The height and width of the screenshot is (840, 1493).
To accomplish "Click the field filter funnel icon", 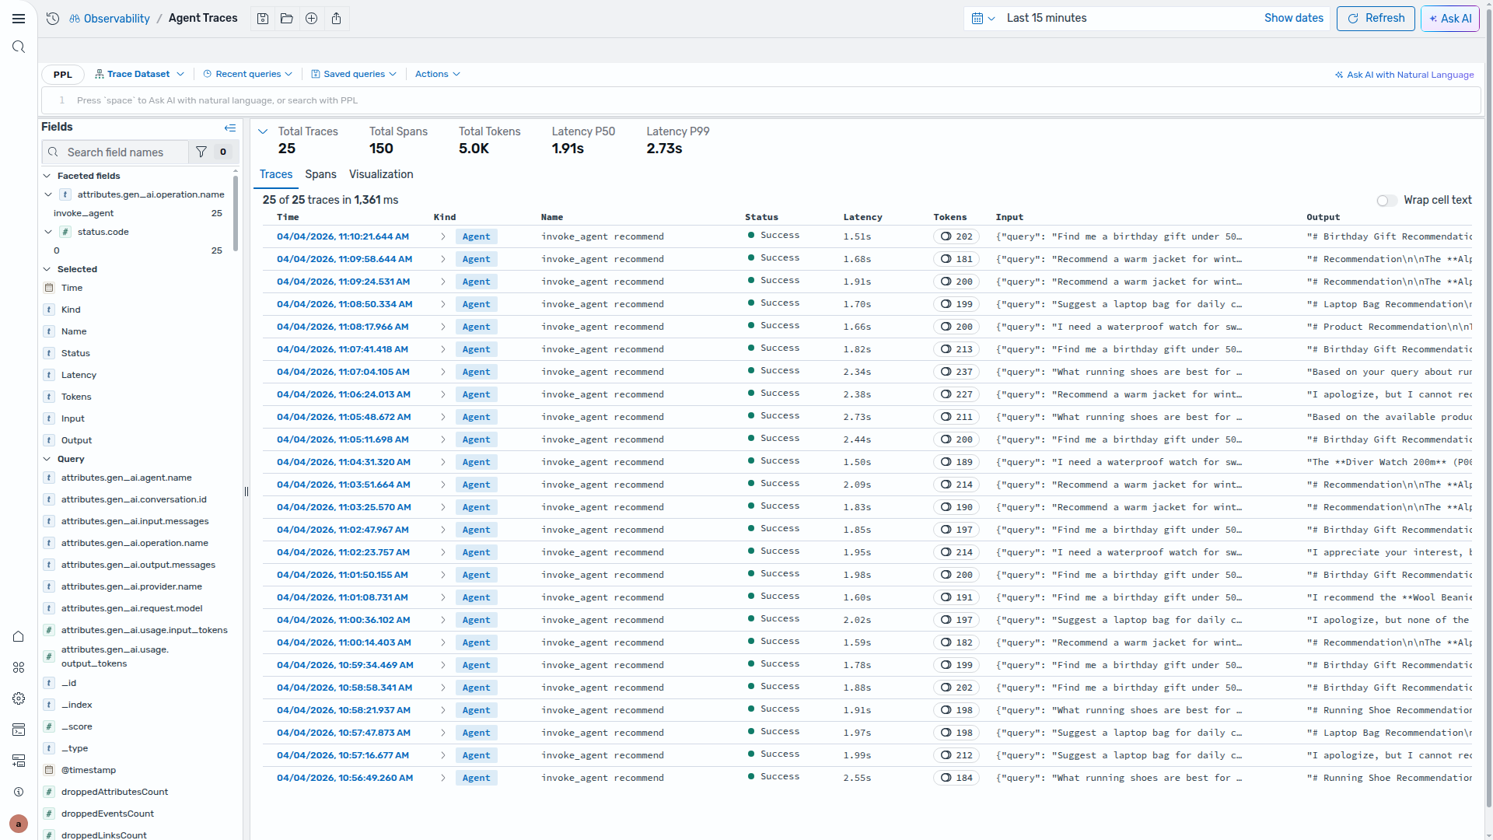I will tap(201, 152).
